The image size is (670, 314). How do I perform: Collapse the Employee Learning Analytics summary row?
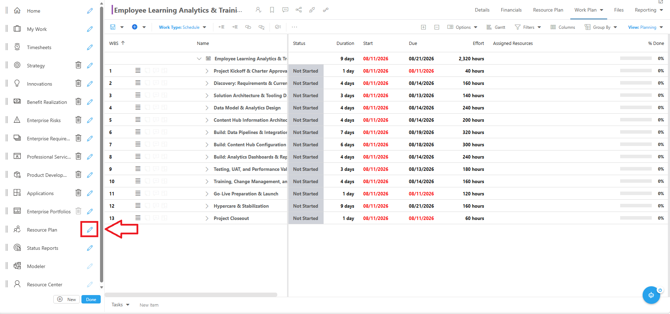tap(199, 59)
